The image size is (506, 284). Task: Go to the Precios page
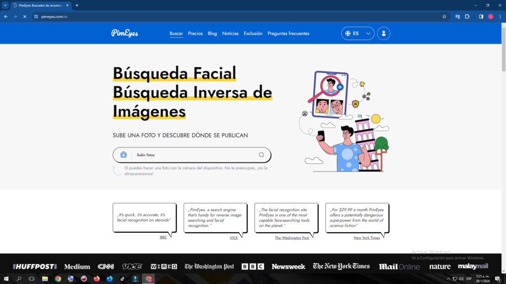[195, 34]
